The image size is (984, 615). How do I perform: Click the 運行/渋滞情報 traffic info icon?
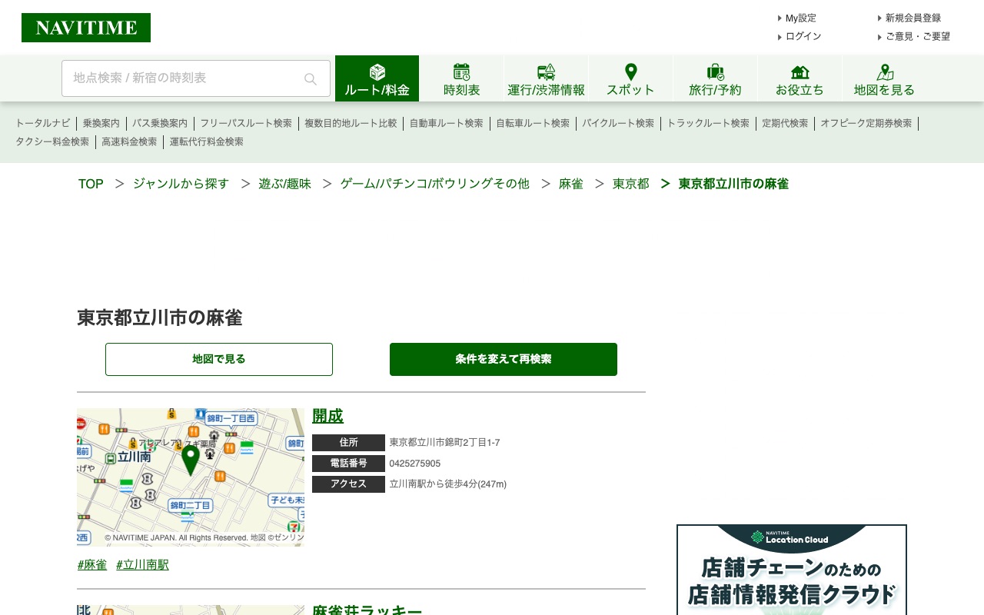[x=546, y=71]
